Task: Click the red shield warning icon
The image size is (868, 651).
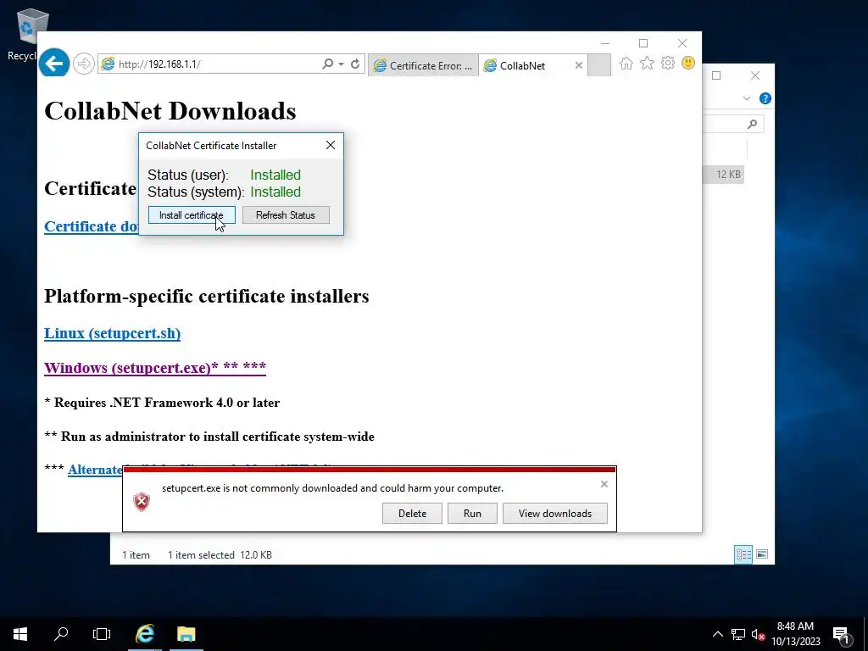Action: 142,502
